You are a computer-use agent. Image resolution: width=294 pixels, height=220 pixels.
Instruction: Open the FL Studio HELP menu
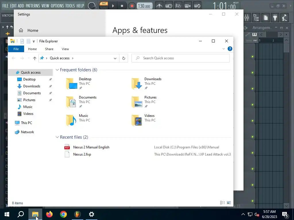[x=80, y=6]
